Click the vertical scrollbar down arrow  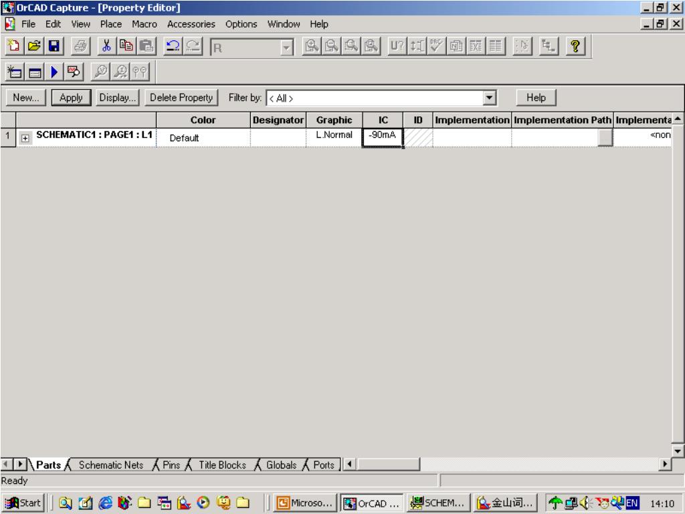click(x=678, y=450)
